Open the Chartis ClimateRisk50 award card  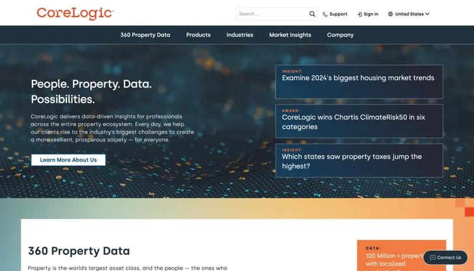click(x=358, y=121)
